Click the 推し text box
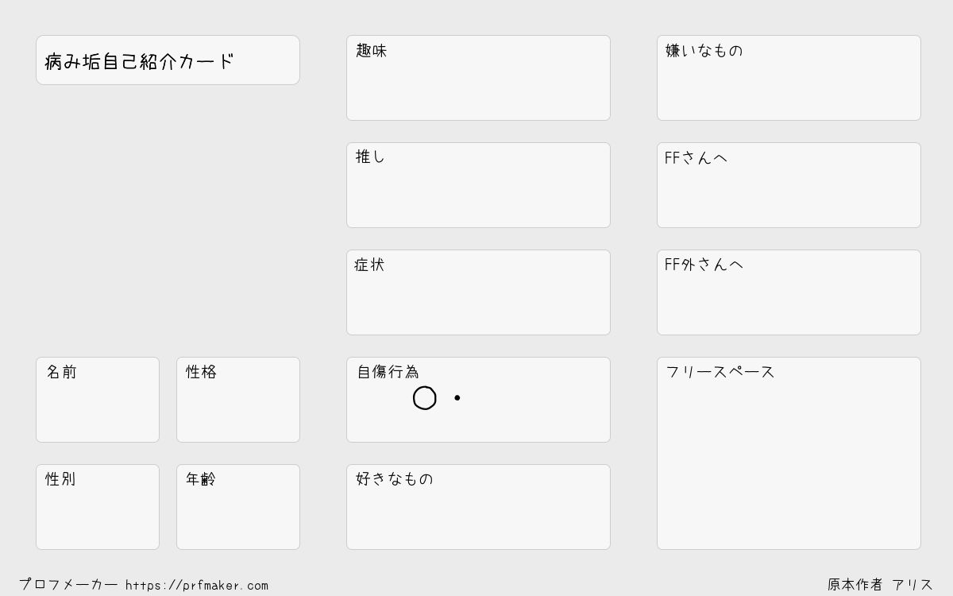This screenshot has width=953, height=596. point(478,185)
